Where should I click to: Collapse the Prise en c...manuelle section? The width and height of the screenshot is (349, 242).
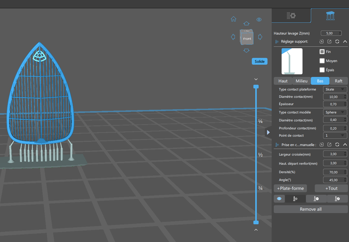(345, 144)
